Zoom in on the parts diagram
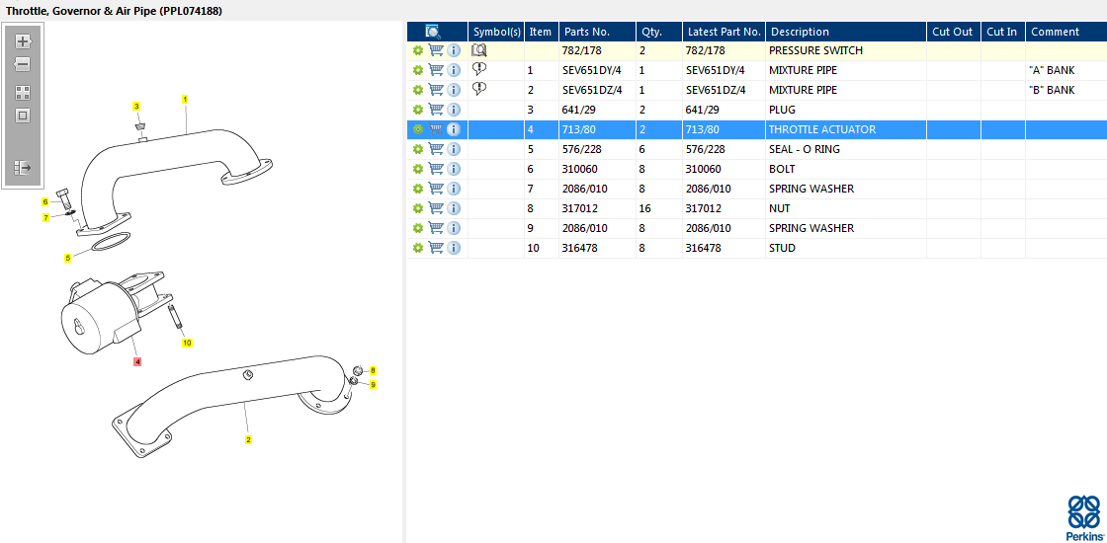This screenshot has height=543, width=1107. point(23,40)
